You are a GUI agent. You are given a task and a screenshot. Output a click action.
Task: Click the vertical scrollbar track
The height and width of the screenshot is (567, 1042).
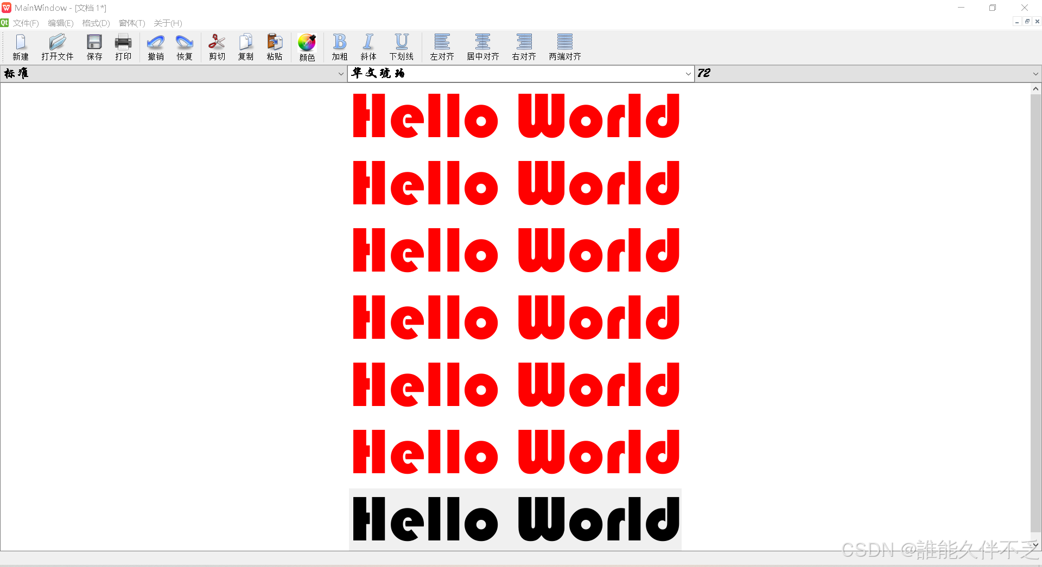point(1035,313)
